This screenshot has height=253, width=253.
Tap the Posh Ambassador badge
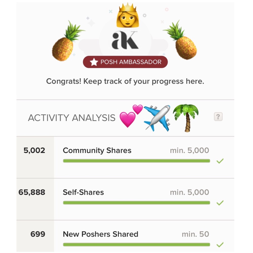[125, 62]
